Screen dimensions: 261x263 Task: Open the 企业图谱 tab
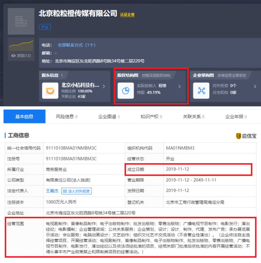coord(109,116)
